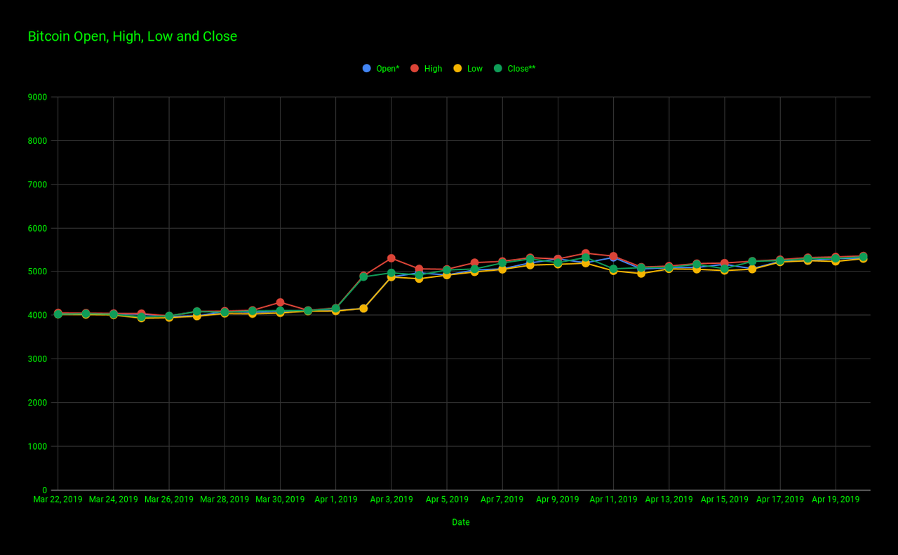The height and width of the screenshot is (555, 898).
Task: Click the y-axis label 6000
Action: coord(39,228)
